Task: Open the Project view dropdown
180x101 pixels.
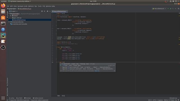Action: [x=13, y=11]
